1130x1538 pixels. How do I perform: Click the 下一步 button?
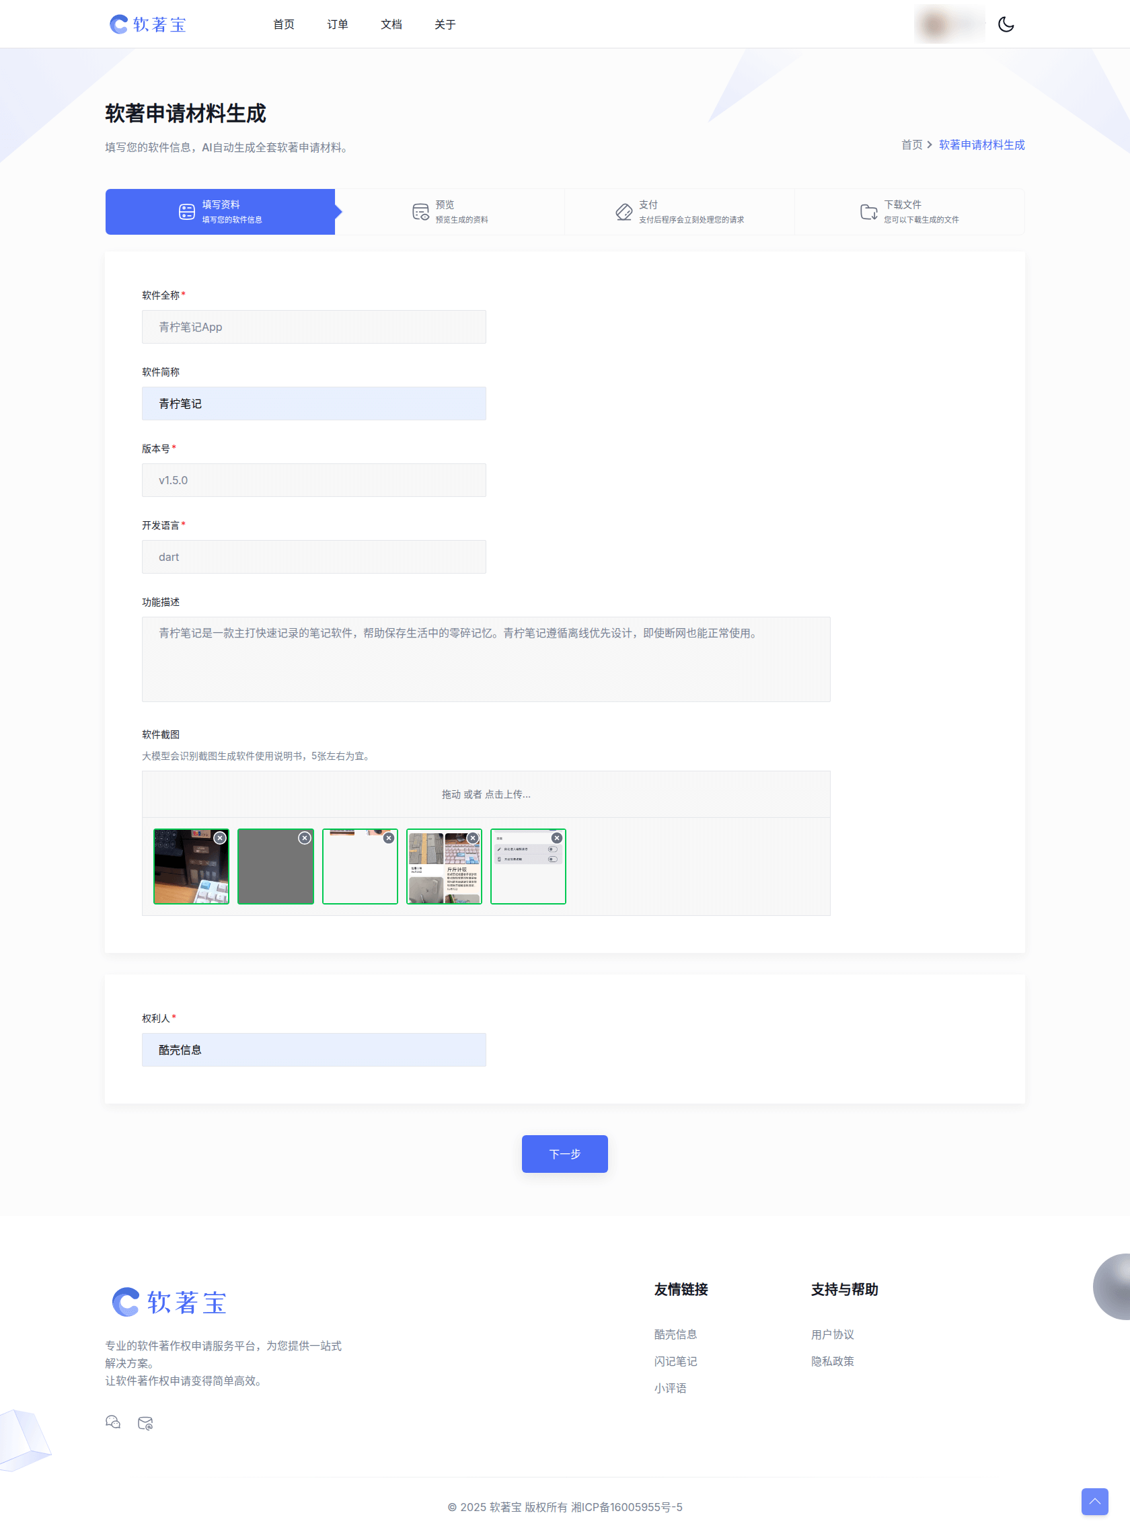565,1154
